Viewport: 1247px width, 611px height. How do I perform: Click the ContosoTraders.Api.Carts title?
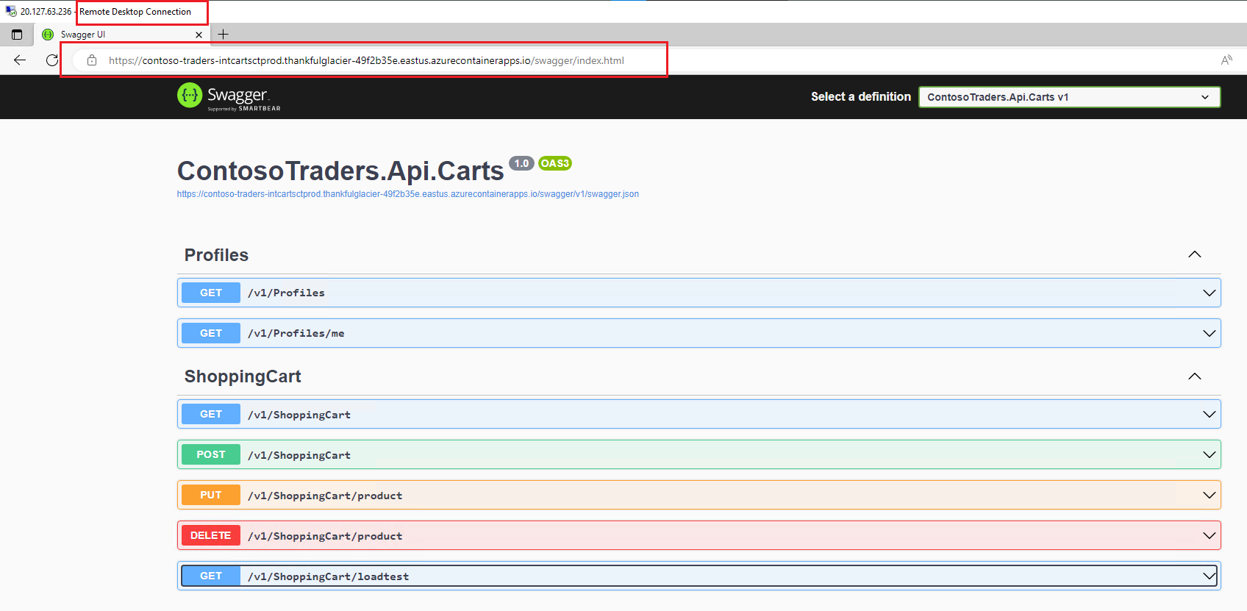point(340,171)
